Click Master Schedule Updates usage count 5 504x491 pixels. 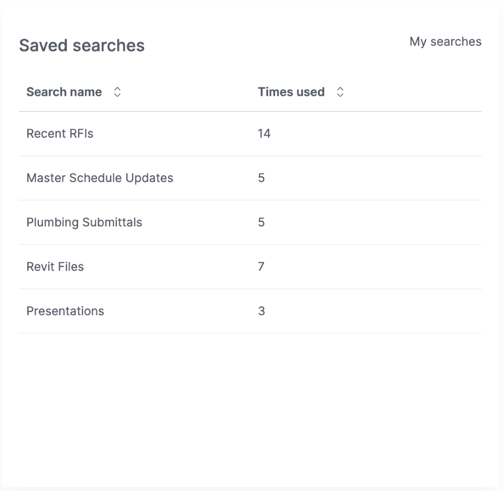coord(261,178)
